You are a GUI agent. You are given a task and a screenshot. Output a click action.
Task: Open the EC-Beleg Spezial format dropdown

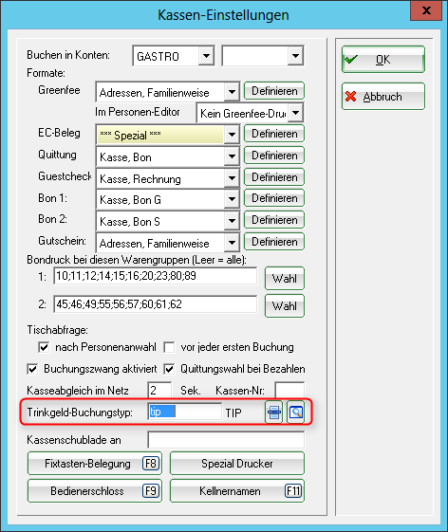(232, 135)
